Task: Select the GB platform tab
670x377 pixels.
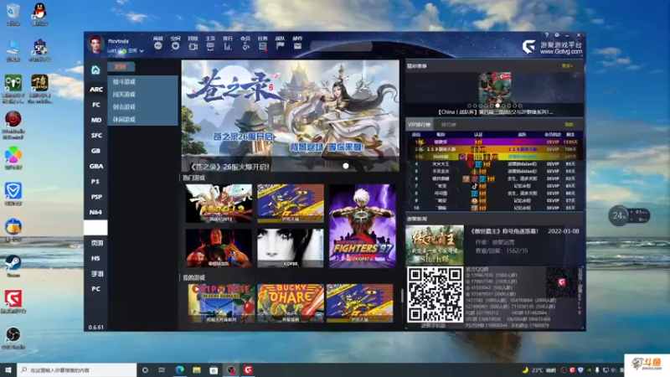Action: [x=95, y=151]
